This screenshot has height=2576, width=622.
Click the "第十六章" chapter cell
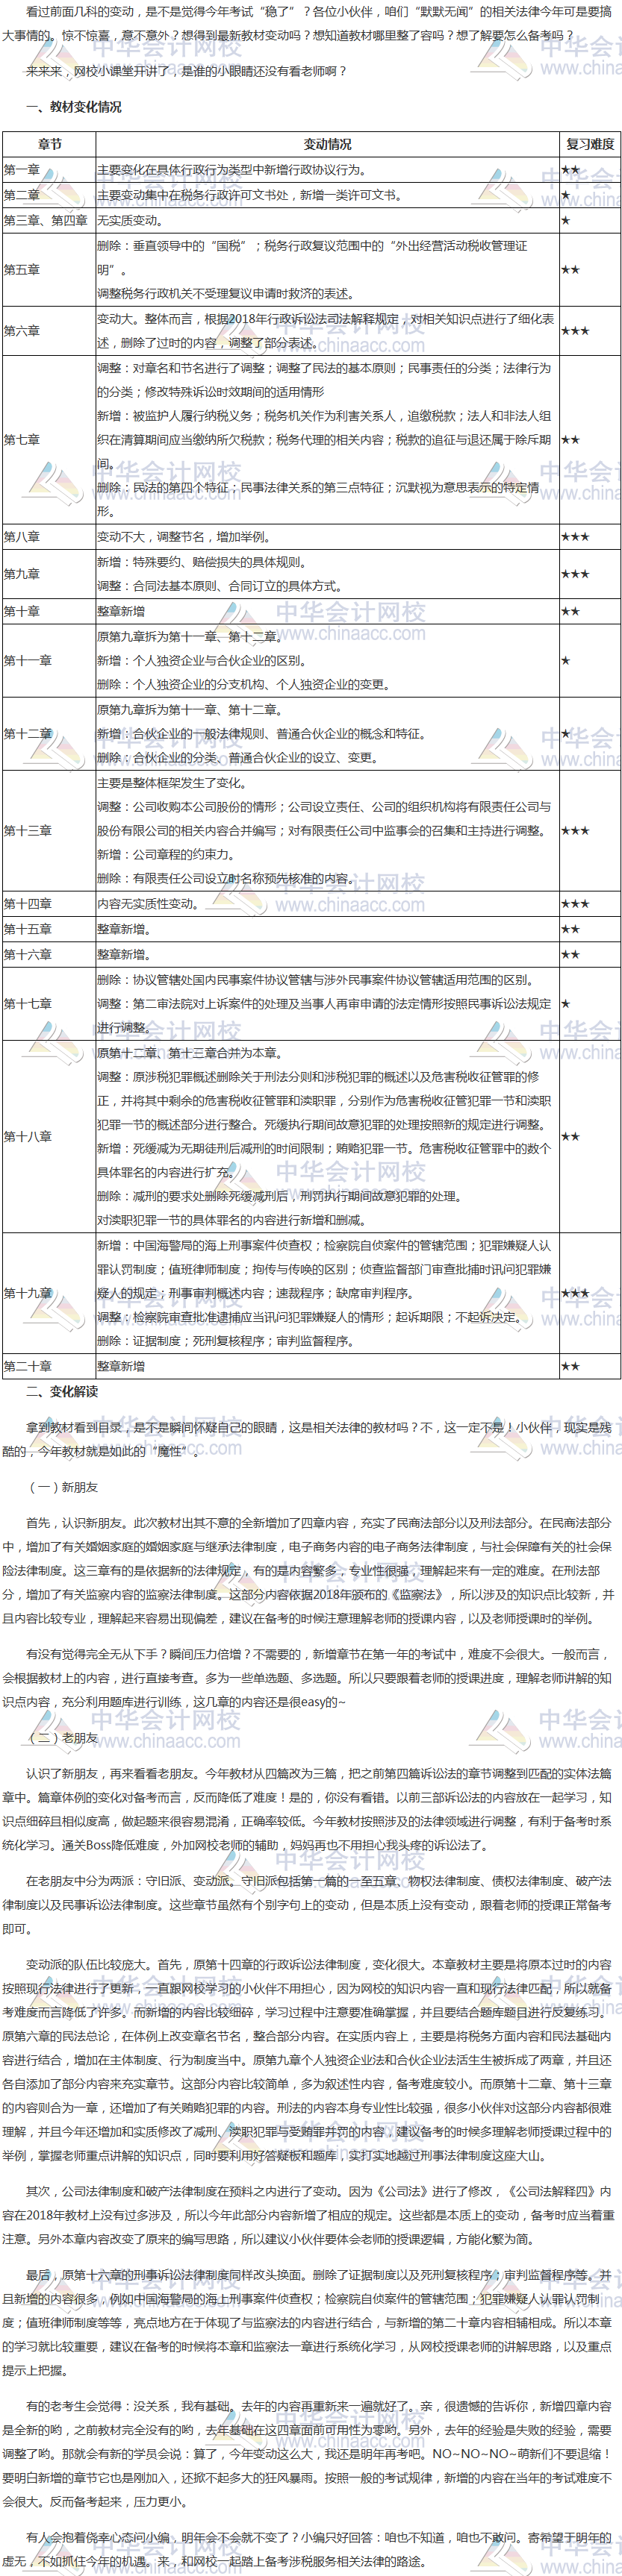[48, 955]
